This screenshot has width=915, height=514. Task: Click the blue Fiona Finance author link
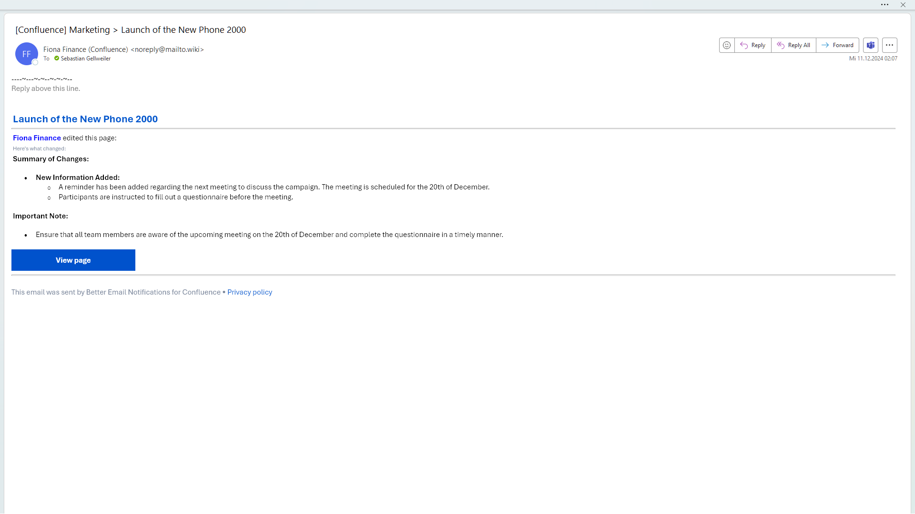click(37, 138)
